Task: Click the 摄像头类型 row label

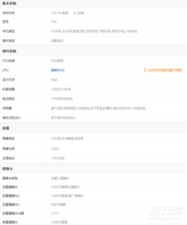Action: coord(10,178)
